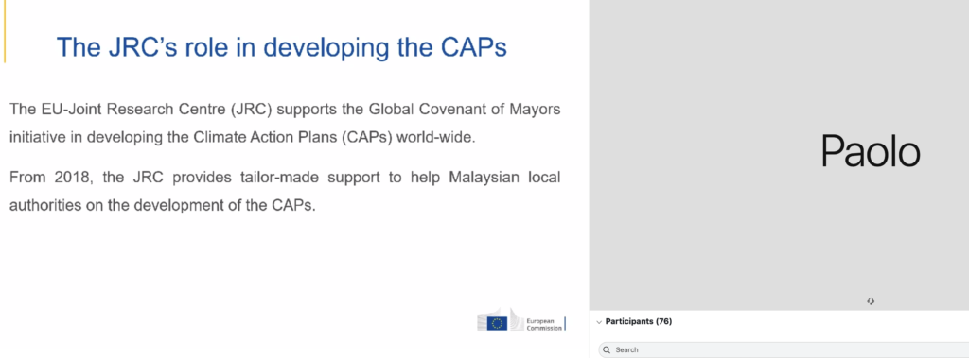Click the headset audio icon below Paolo
The height and width of the screenshot is (358, 969).
(871, 301)
